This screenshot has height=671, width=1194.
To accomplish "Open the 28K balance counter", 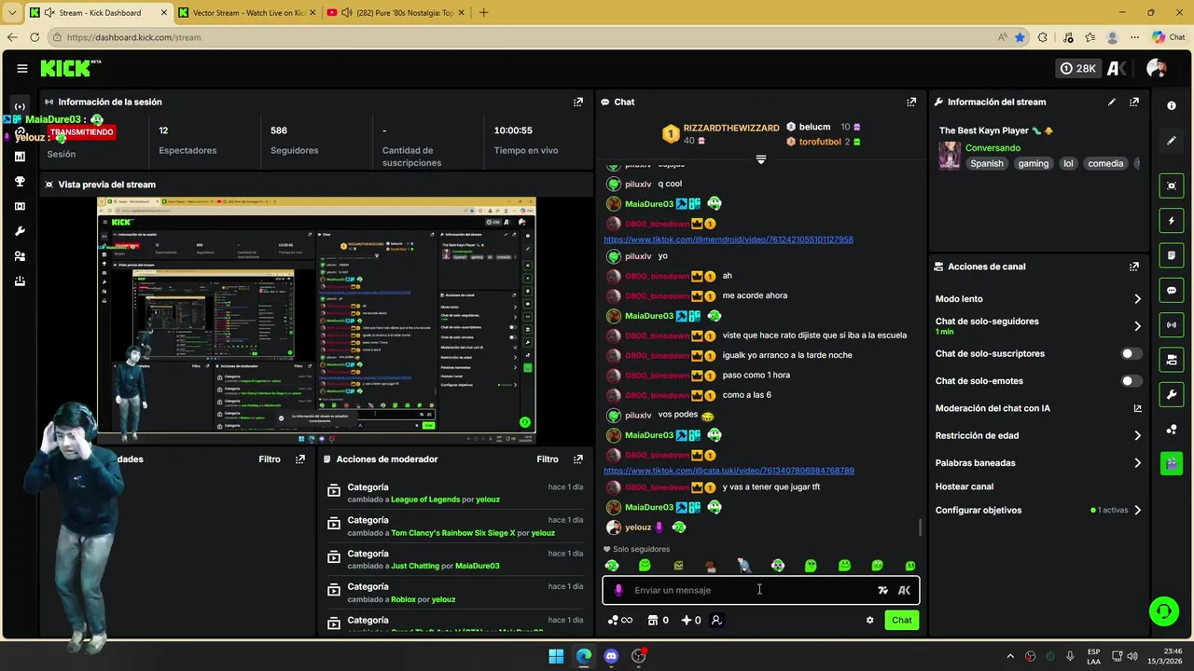I will pyautogui.click(x=1077, y=68).
